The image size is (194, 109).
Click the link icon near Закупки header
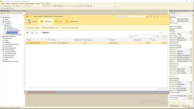point(161,32)
